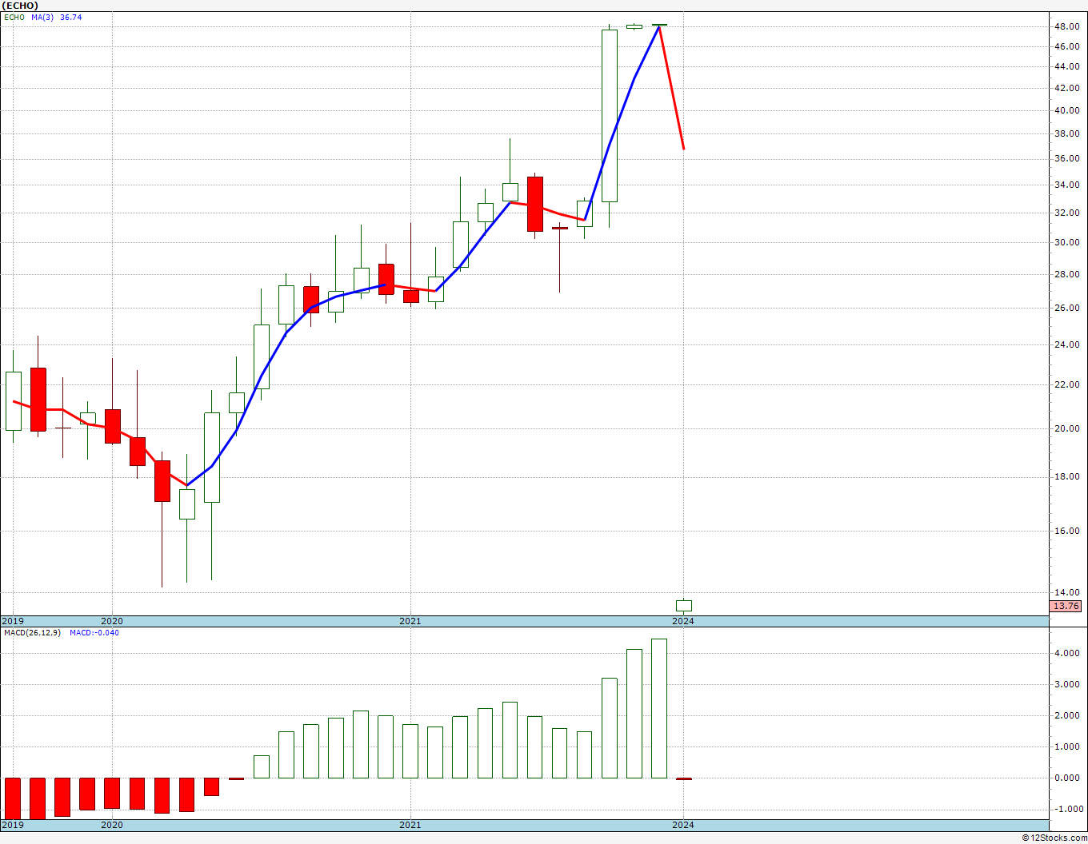Click the MACD:-0.040 value readout
The width and height of the screenshot is (1088, 844).
click(94, 633)
